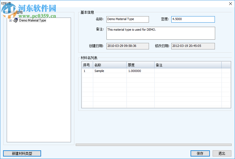Expand the Demo Material Type tree node

pyautogui.click(x=10, y=20)
